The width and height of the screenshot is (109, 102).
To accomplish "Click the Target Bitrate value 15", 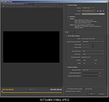I will pos(100,73).
